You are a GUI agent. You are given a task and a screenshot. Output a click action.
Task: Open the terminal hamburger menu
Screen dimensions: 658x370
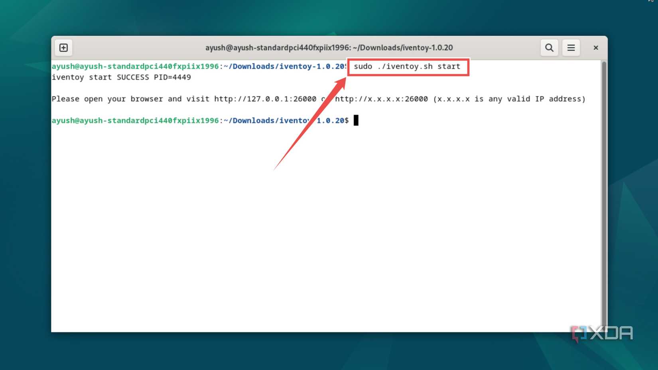click(x=571, y=48)
